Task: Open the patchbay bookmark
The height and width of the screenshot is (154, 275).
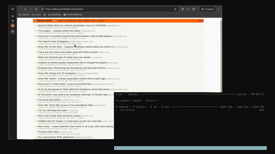Action: 55,15
